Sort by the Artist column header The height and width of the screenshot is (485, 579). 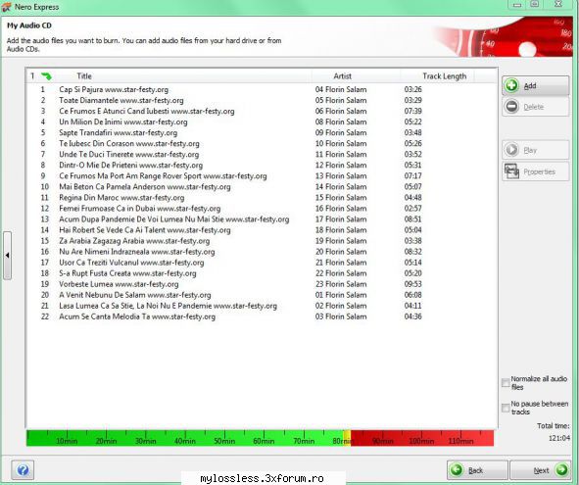(x=342, y=76)
